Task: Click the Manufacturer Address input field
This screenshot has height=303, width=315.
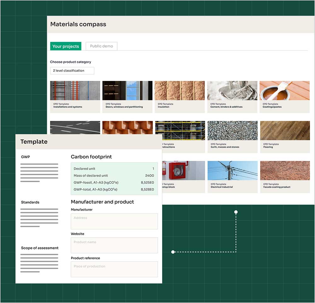Action: pos(114,221)
